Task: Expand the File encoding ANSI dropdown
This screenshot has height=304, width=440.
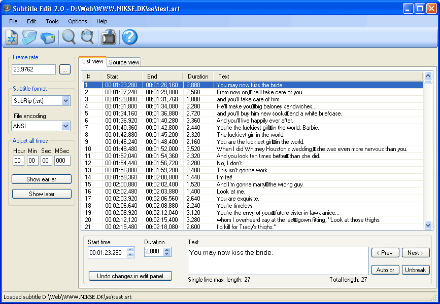Action: (65, 126)
